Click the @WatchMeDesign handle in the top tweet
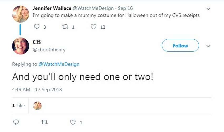 click(x=93, y=8)
